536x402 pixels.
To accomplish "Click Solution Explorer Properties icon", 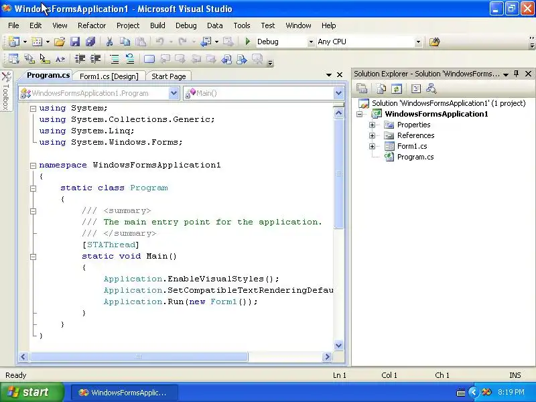I will 362,88.
